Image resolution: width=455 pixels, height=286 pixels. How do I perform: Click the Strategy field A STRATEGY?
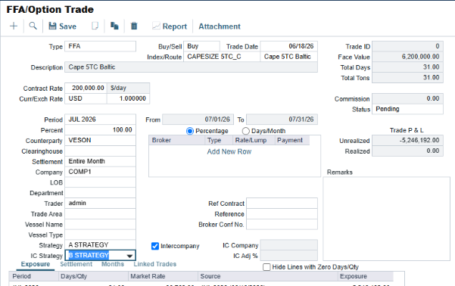(x=100, y=245)
